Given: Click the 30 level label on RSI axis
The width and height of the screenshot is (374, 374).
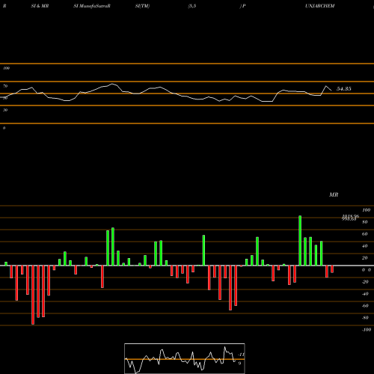Looking at the screenshot, I should point(5,110).
